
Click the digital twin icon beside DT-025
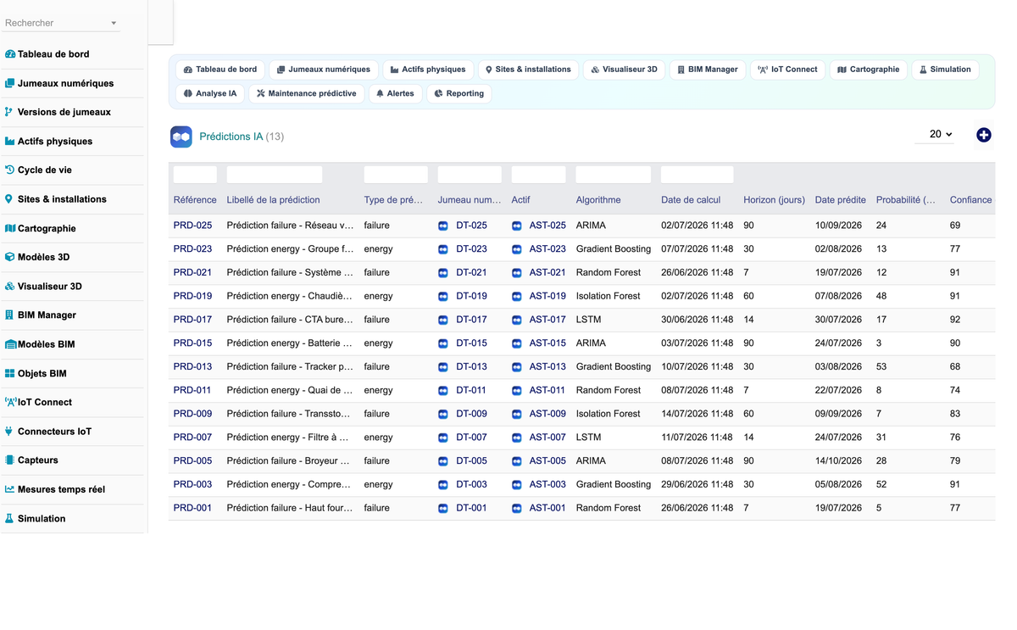tap(443, 226)
